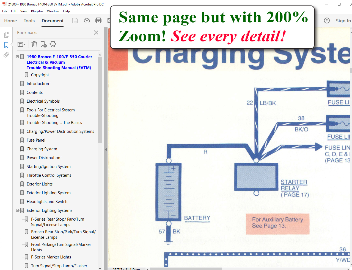The height and width of the screenshot is (270, 352).
Task: Go to Introduction bookmark
Action: 38,84
